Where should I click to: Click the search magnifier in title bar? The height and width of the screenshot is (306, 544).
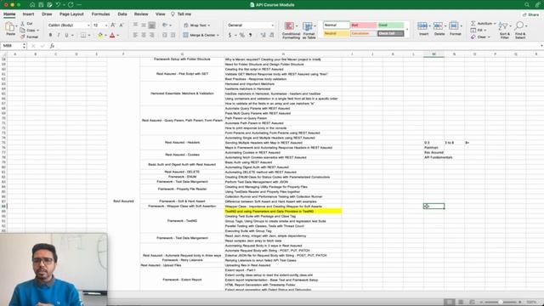click(x=527, y=5)
